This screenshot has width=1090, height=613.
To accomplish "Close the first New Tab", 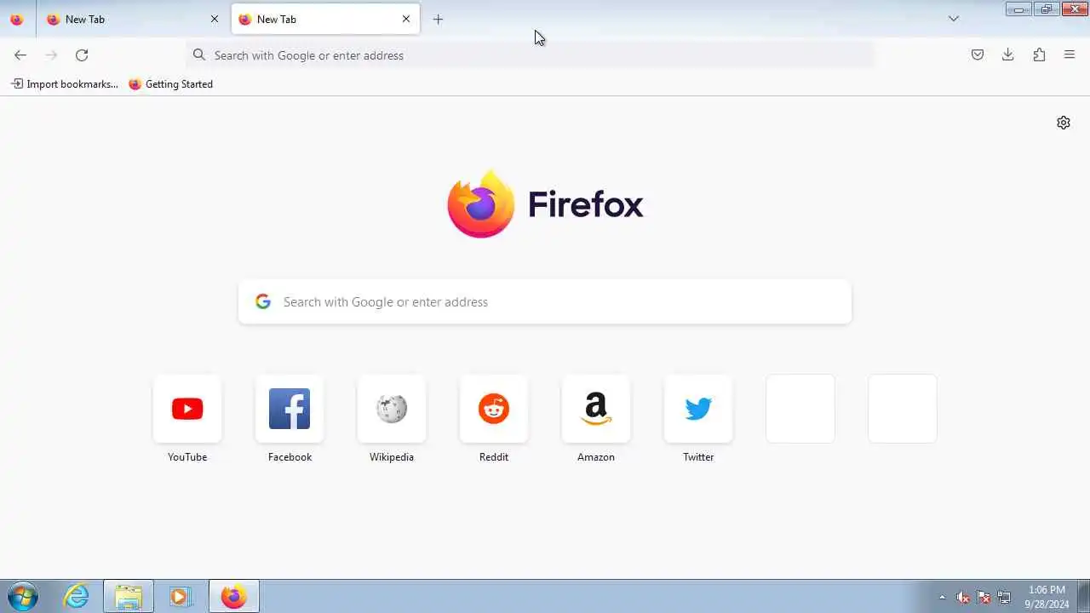I will [x=215, y=19].
